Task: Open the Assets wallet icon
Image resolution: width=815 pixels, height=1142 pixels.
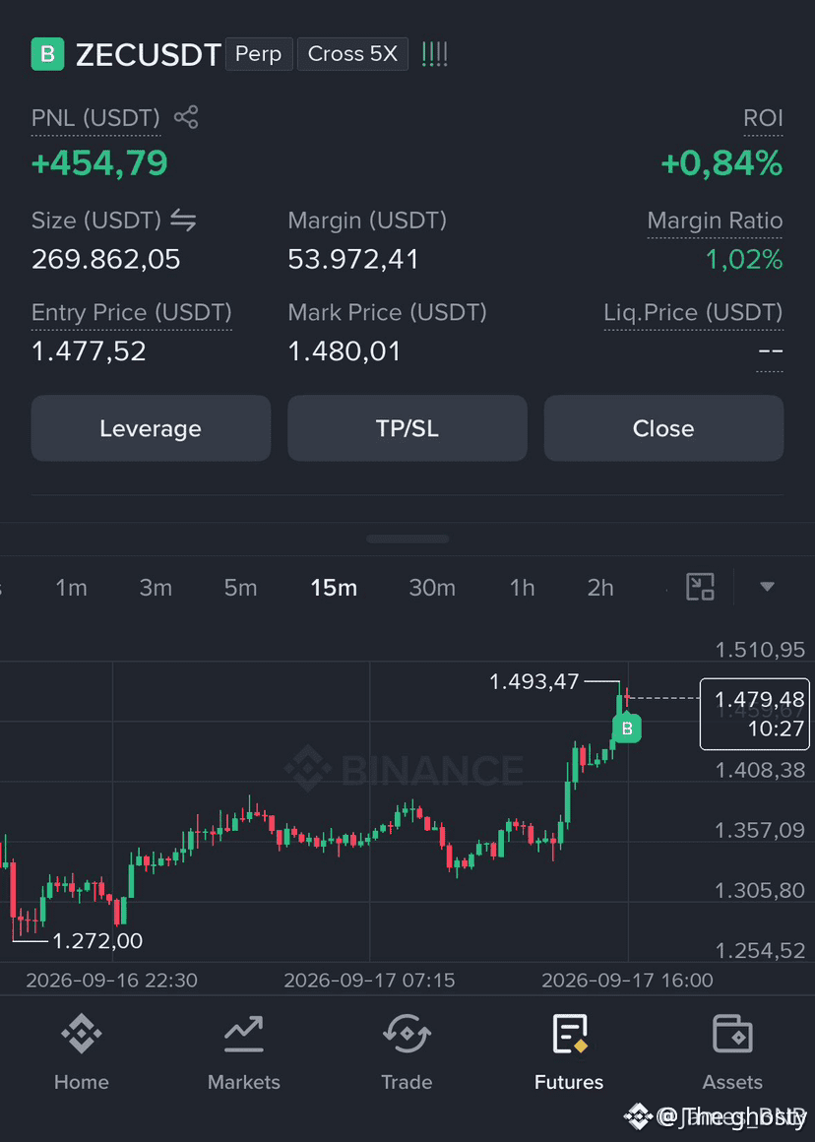Action: pyautogui.click(x=732, y=1035)
